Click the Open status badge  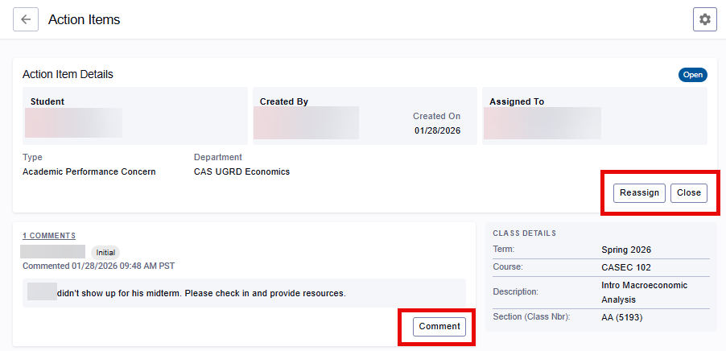point(692,75)
